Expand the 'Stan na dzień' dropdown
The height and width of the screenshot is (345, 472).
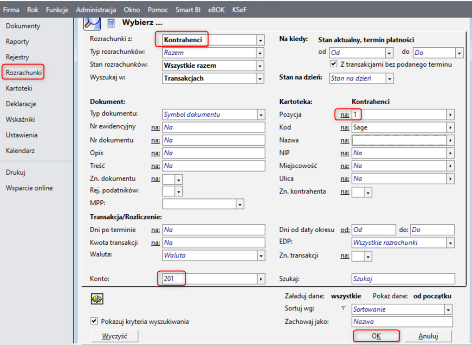tap(390, 78)
